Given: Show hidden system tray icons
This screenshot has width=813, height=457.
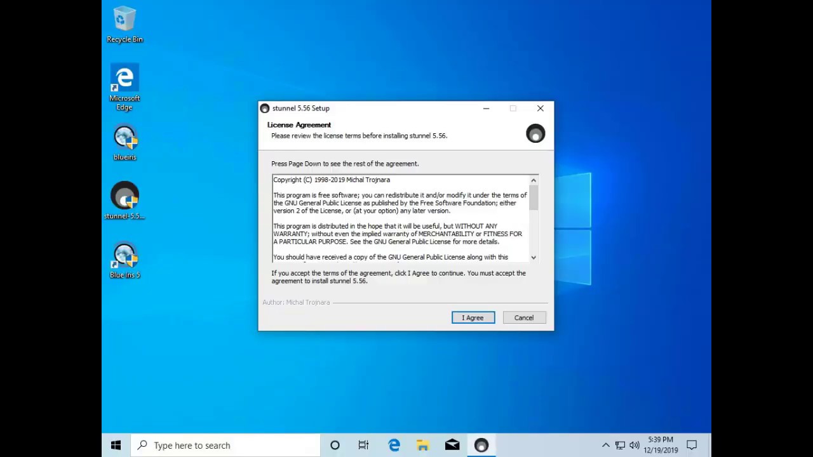Looking at the screenshot, I should pos(605,446).
